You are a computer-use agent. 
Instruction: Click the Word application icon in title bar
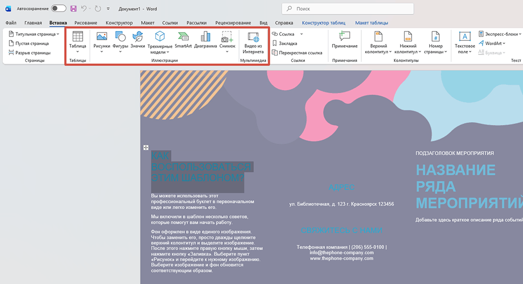[x=8, y=9]
